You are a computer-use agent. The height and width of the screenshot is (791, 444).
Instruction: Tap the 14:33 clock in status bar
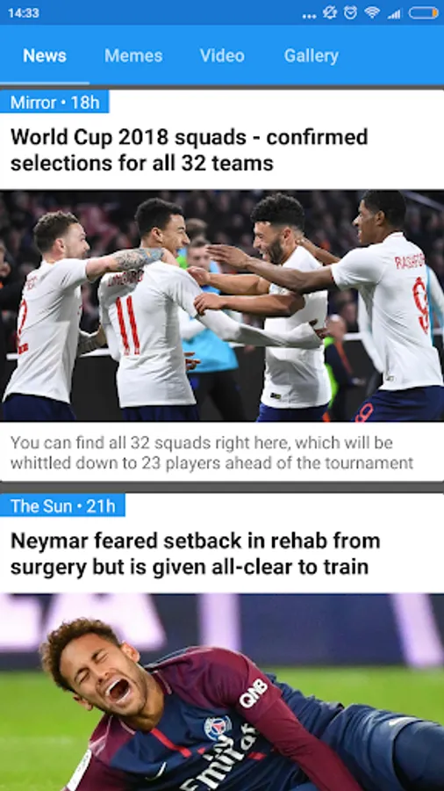24,13
